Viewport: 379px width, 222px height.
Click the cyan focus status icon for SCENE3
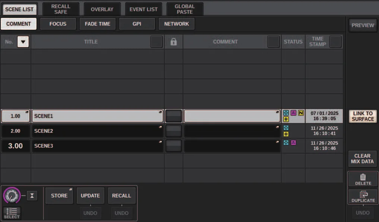(x=286, y=143)
